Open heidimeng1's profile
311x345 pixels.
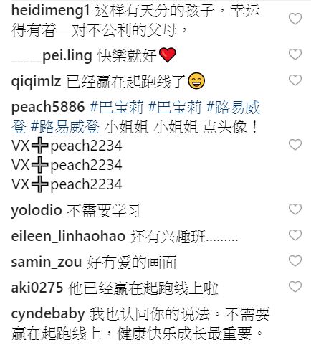coord(50,11)
